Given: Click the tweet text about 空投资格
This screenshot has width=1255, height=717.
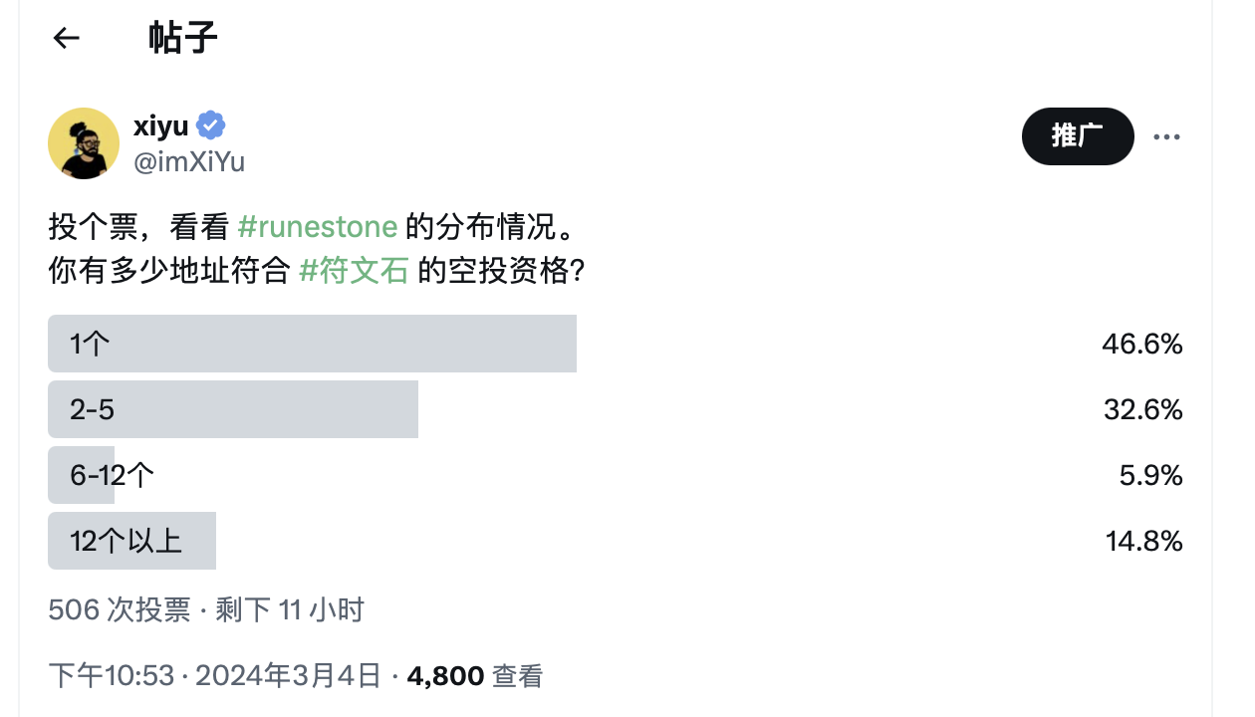Looking at the screenshot, I should pyautogui.click(x=317, y=271).
